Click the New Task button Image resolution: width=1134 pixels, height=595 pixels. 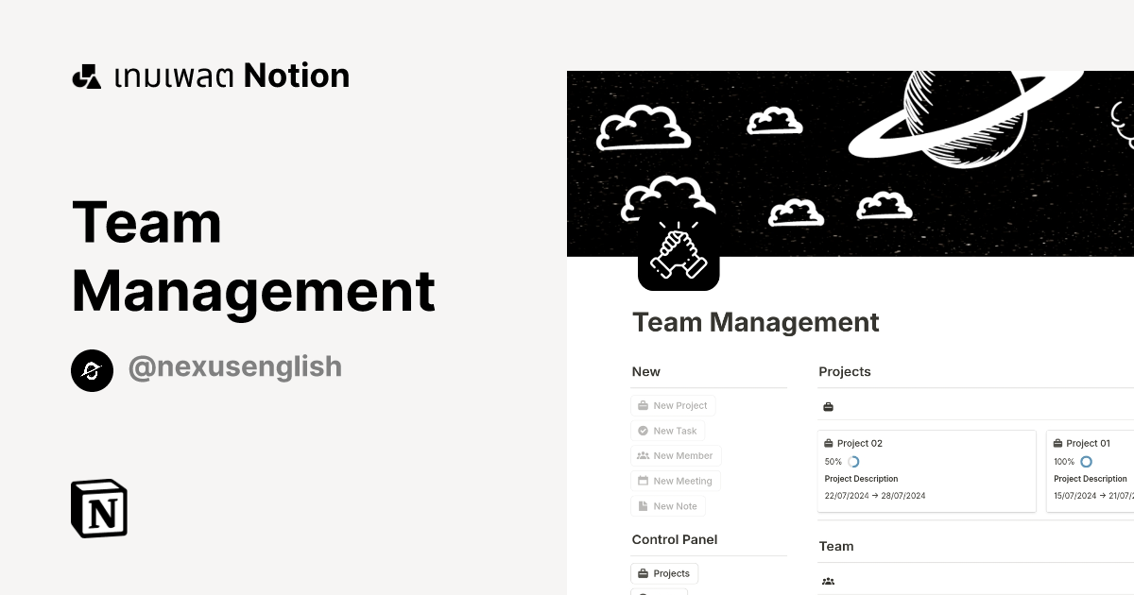click(x=668, y=430)
